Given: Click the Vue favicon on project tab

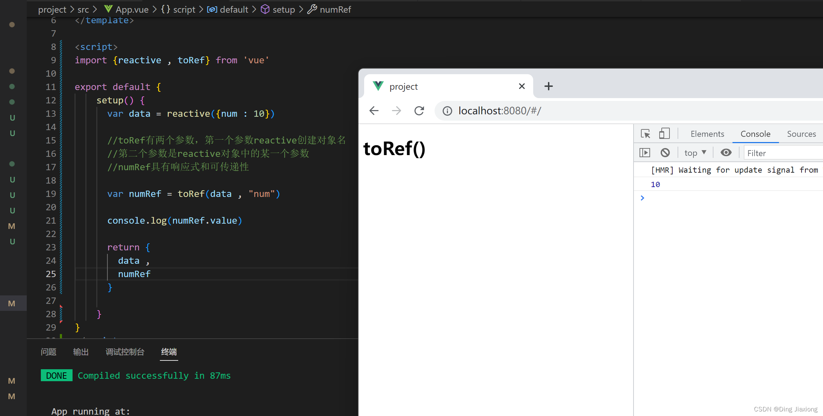Looking at the screenshot, I should pyautogui.click(x=378, y=86).
